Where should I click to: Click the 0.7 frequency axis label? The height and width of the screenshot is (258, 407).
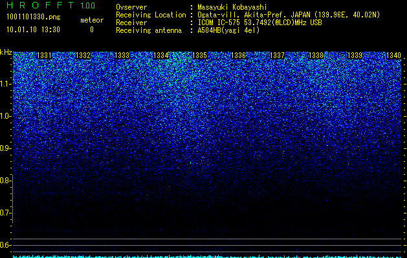[5, 213]
